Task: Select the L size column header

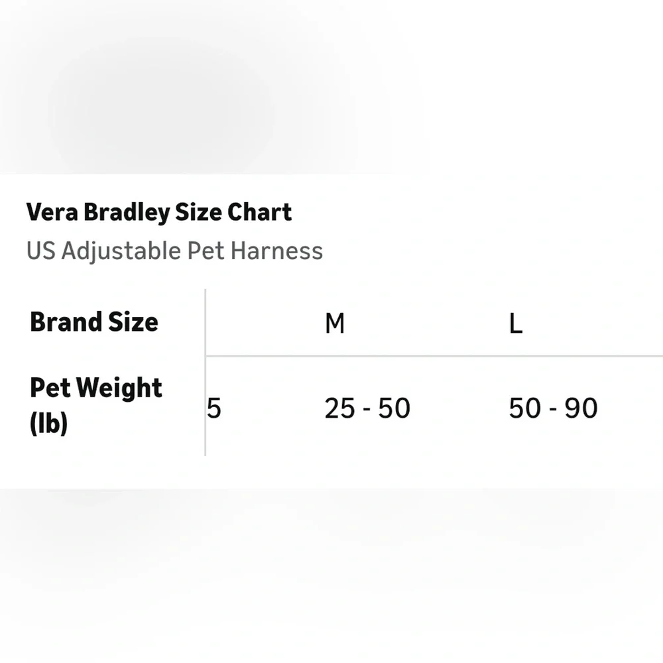Action: click(x=516, y=324)
